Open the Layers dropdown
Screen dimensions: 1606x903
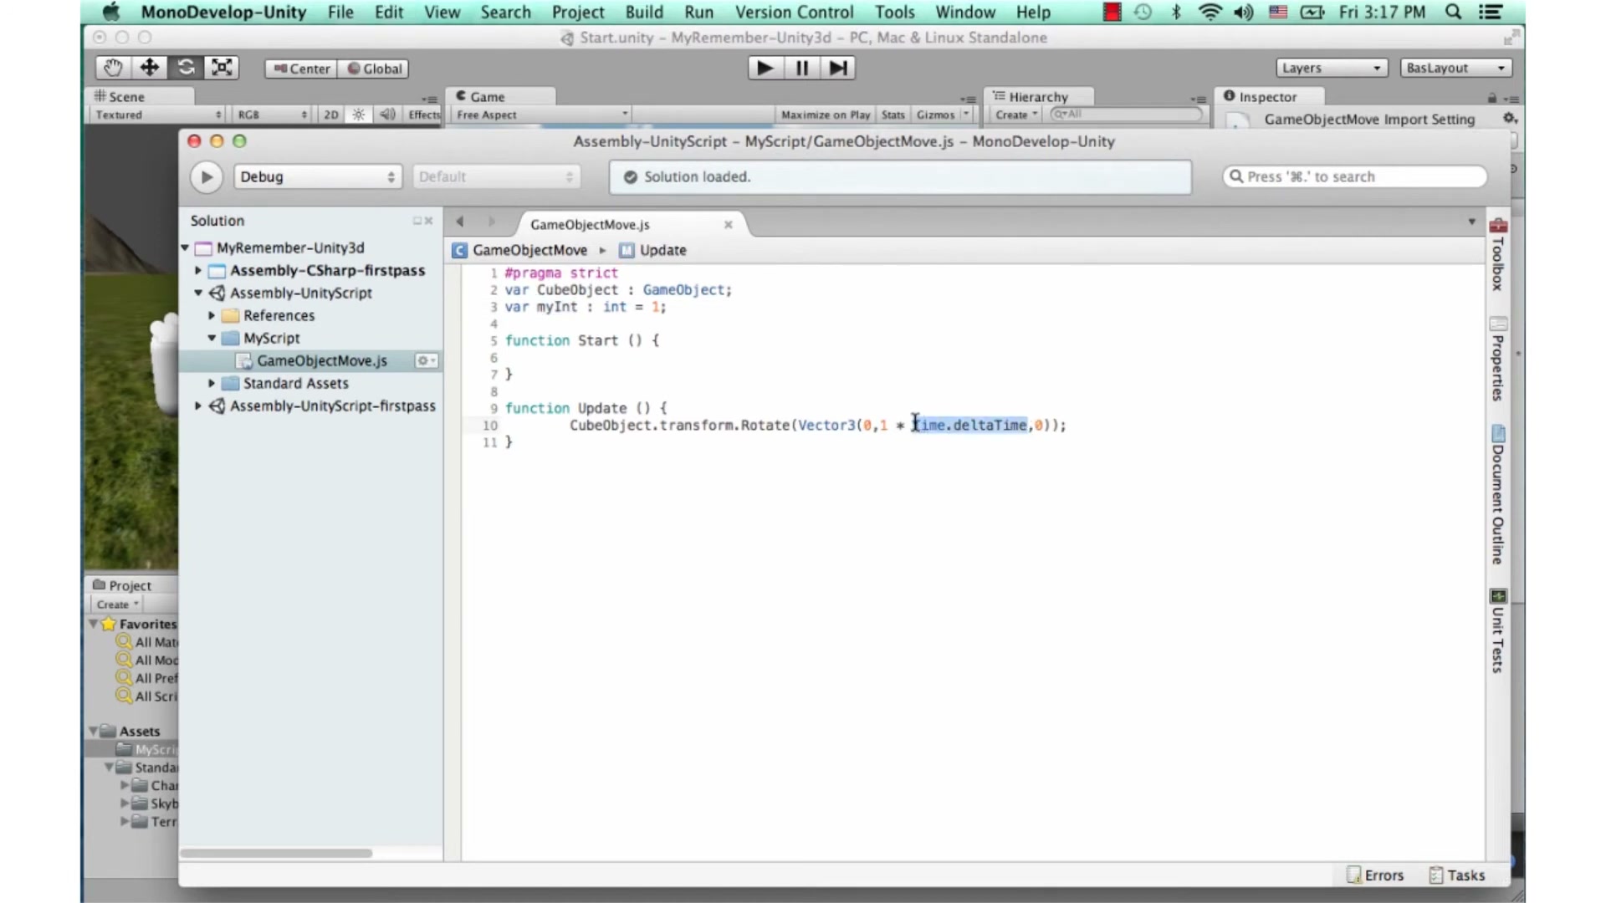pyautogui.click(x=1332, y=68)
